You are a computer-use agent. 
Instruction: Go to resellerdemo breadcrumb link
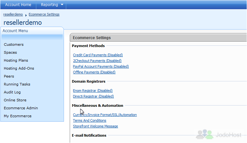click(x=13, y=14)
